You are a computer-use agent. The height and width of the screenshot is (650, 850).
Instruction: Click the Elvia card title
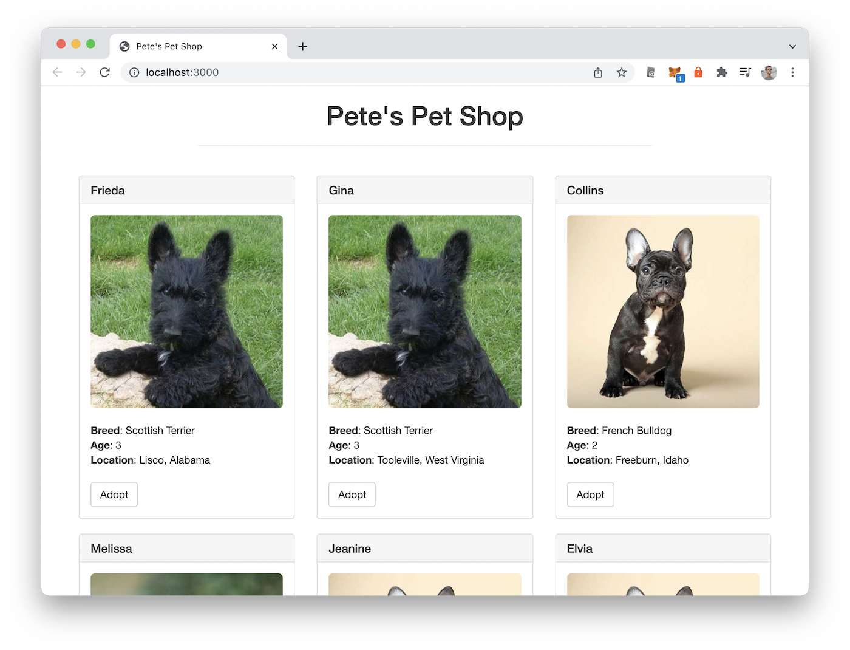(580, 549)
